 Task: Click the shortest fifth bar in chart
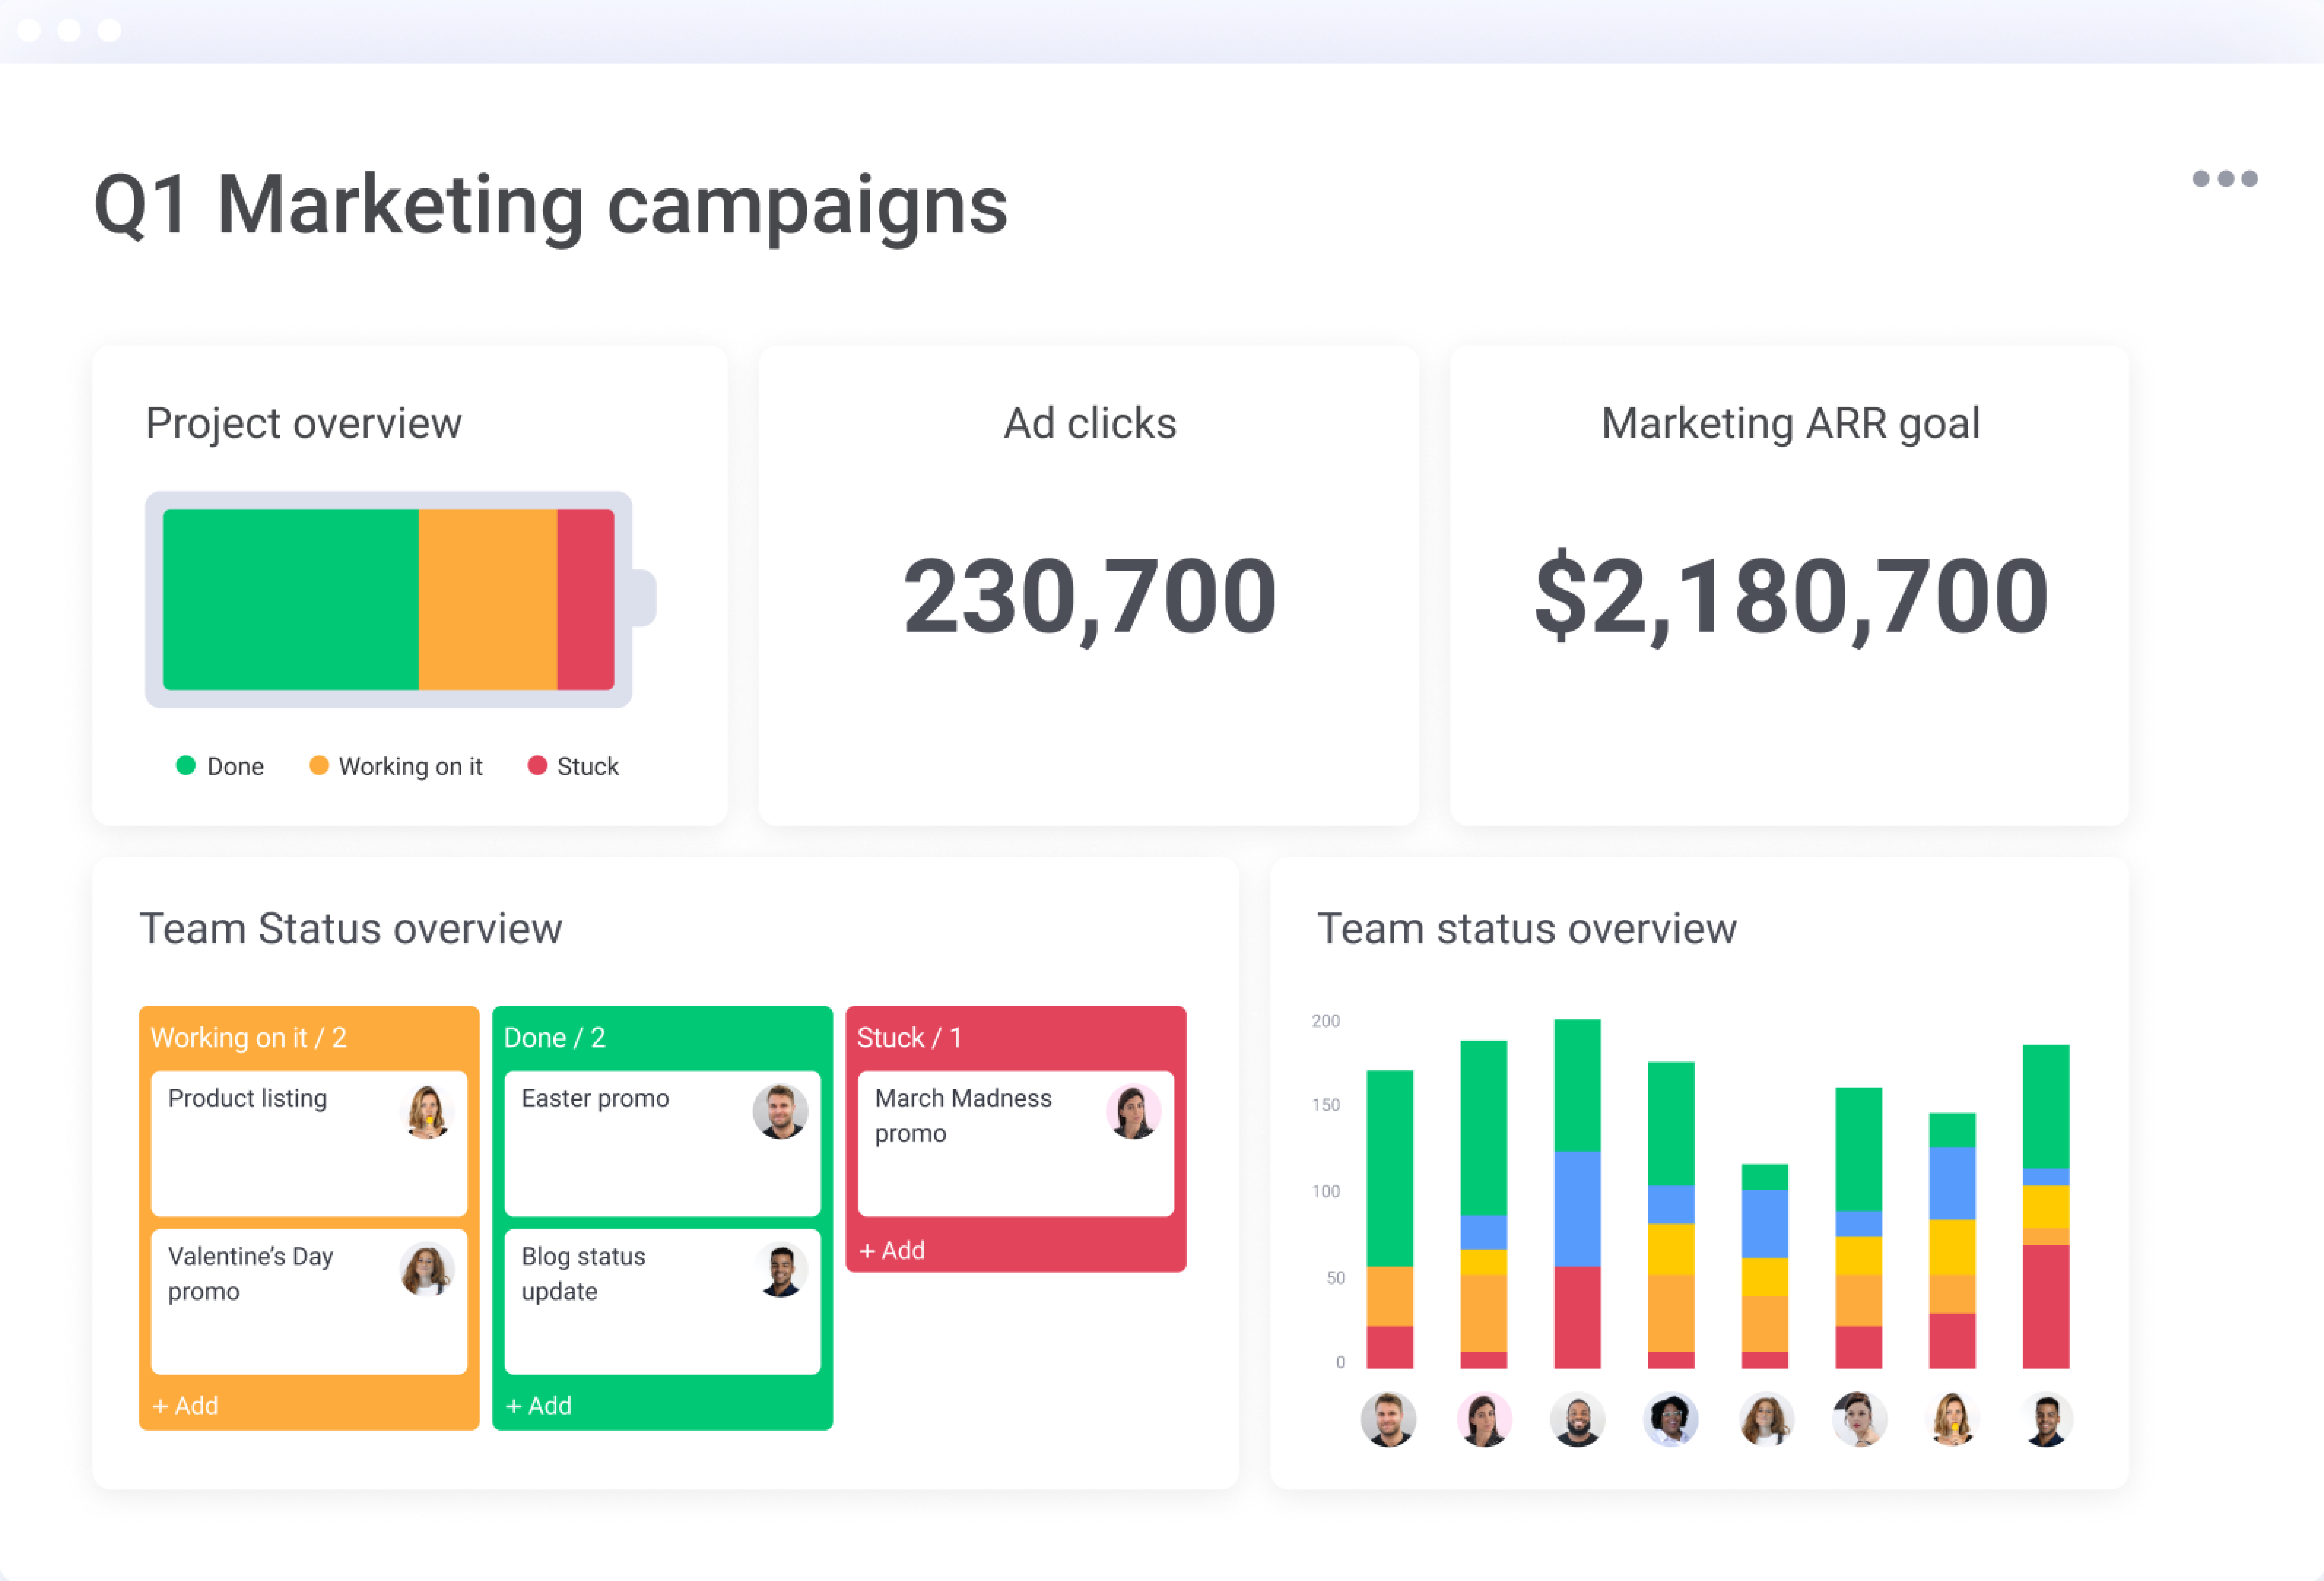click(x=1765, y=1266)
